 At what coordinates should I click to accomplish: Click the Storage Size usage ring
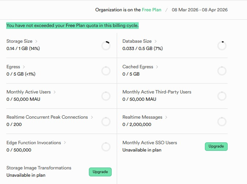[106, 46]
